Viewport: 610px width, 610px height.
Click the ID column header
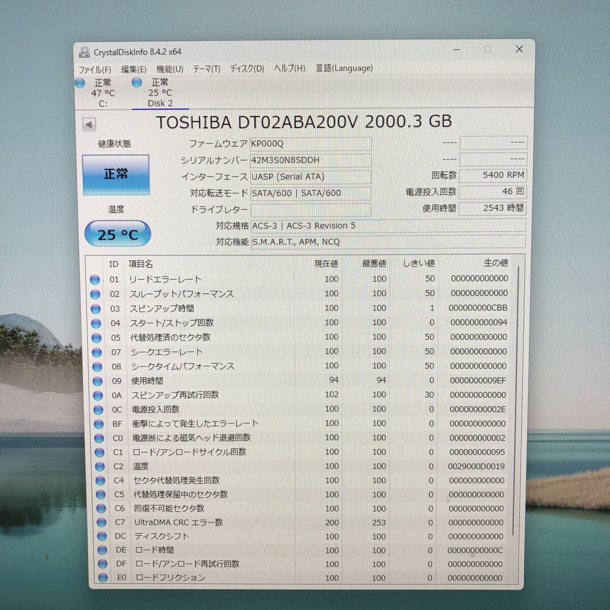113,264
